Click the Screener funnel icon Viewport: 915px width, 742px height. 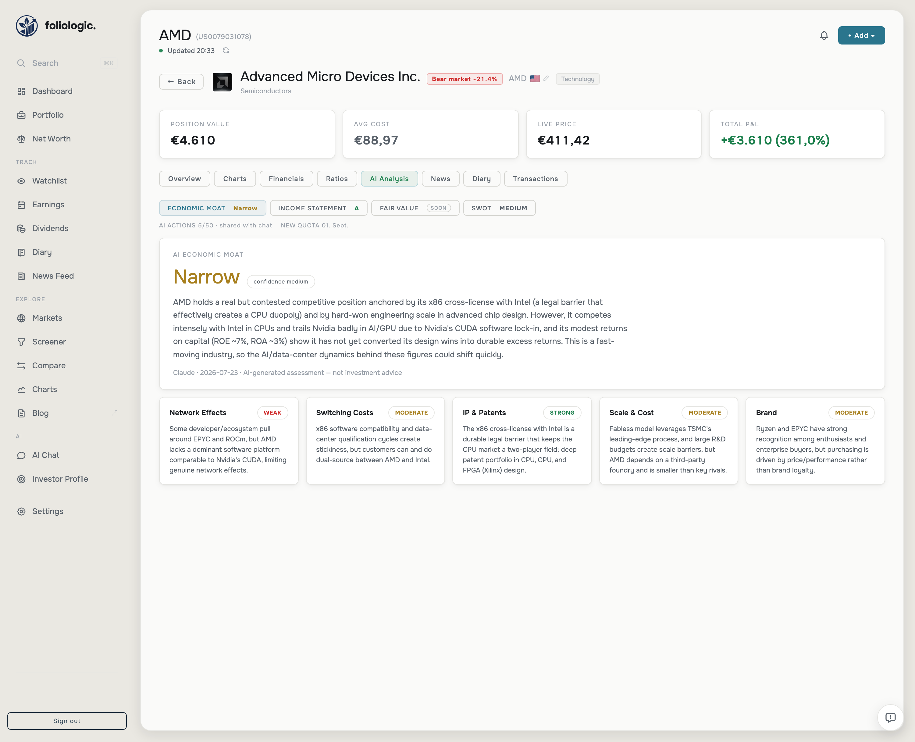(x=21, y=342)
